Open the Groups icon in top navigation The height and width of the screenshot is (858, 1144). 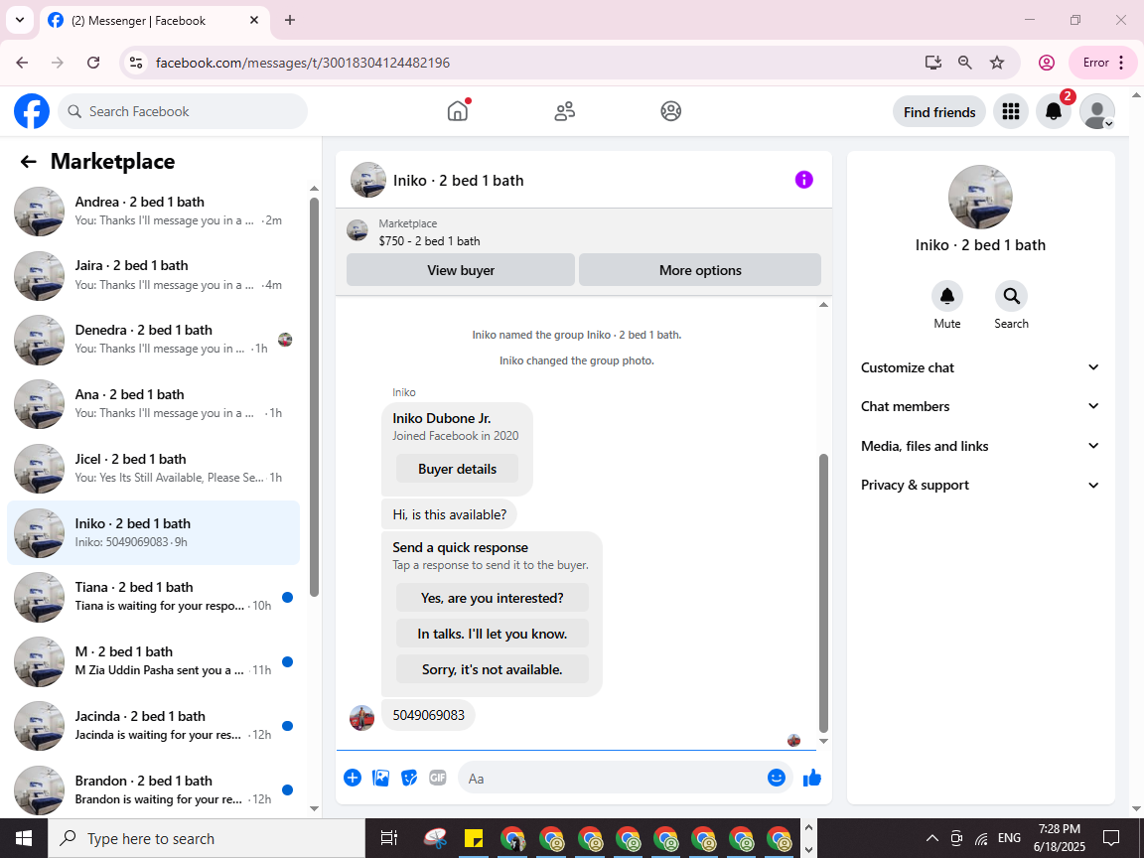tap(670, 111)
